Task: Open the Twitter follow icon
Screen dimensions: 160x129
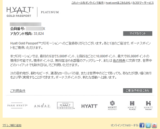Action: [148, 125]
